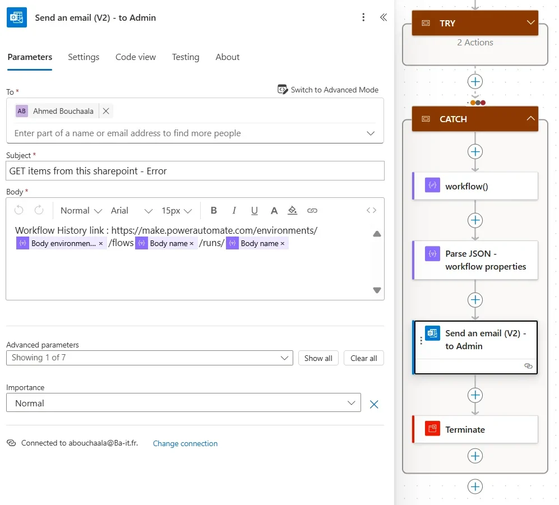This screenshot has width=559, height=505.
Task: Switch to the Settings tab
Action: [x=84, y=57]
